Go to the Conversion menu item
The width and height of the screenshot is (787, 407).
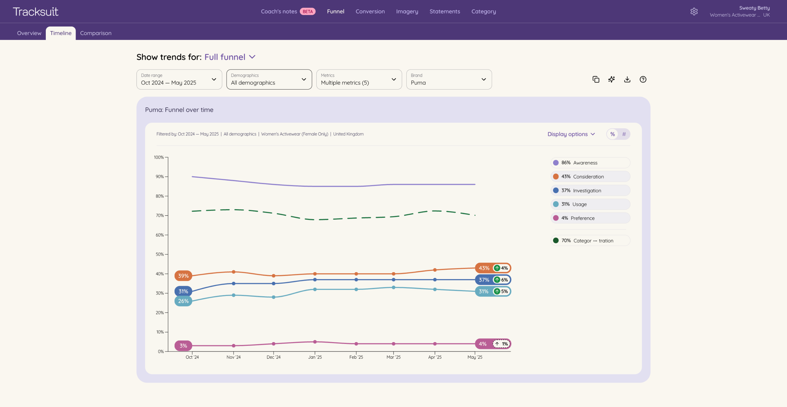370,11
